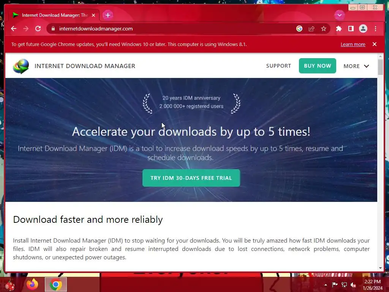Expand the MORE dropdown menu
The image size is (389, 292).
point(356,66)
